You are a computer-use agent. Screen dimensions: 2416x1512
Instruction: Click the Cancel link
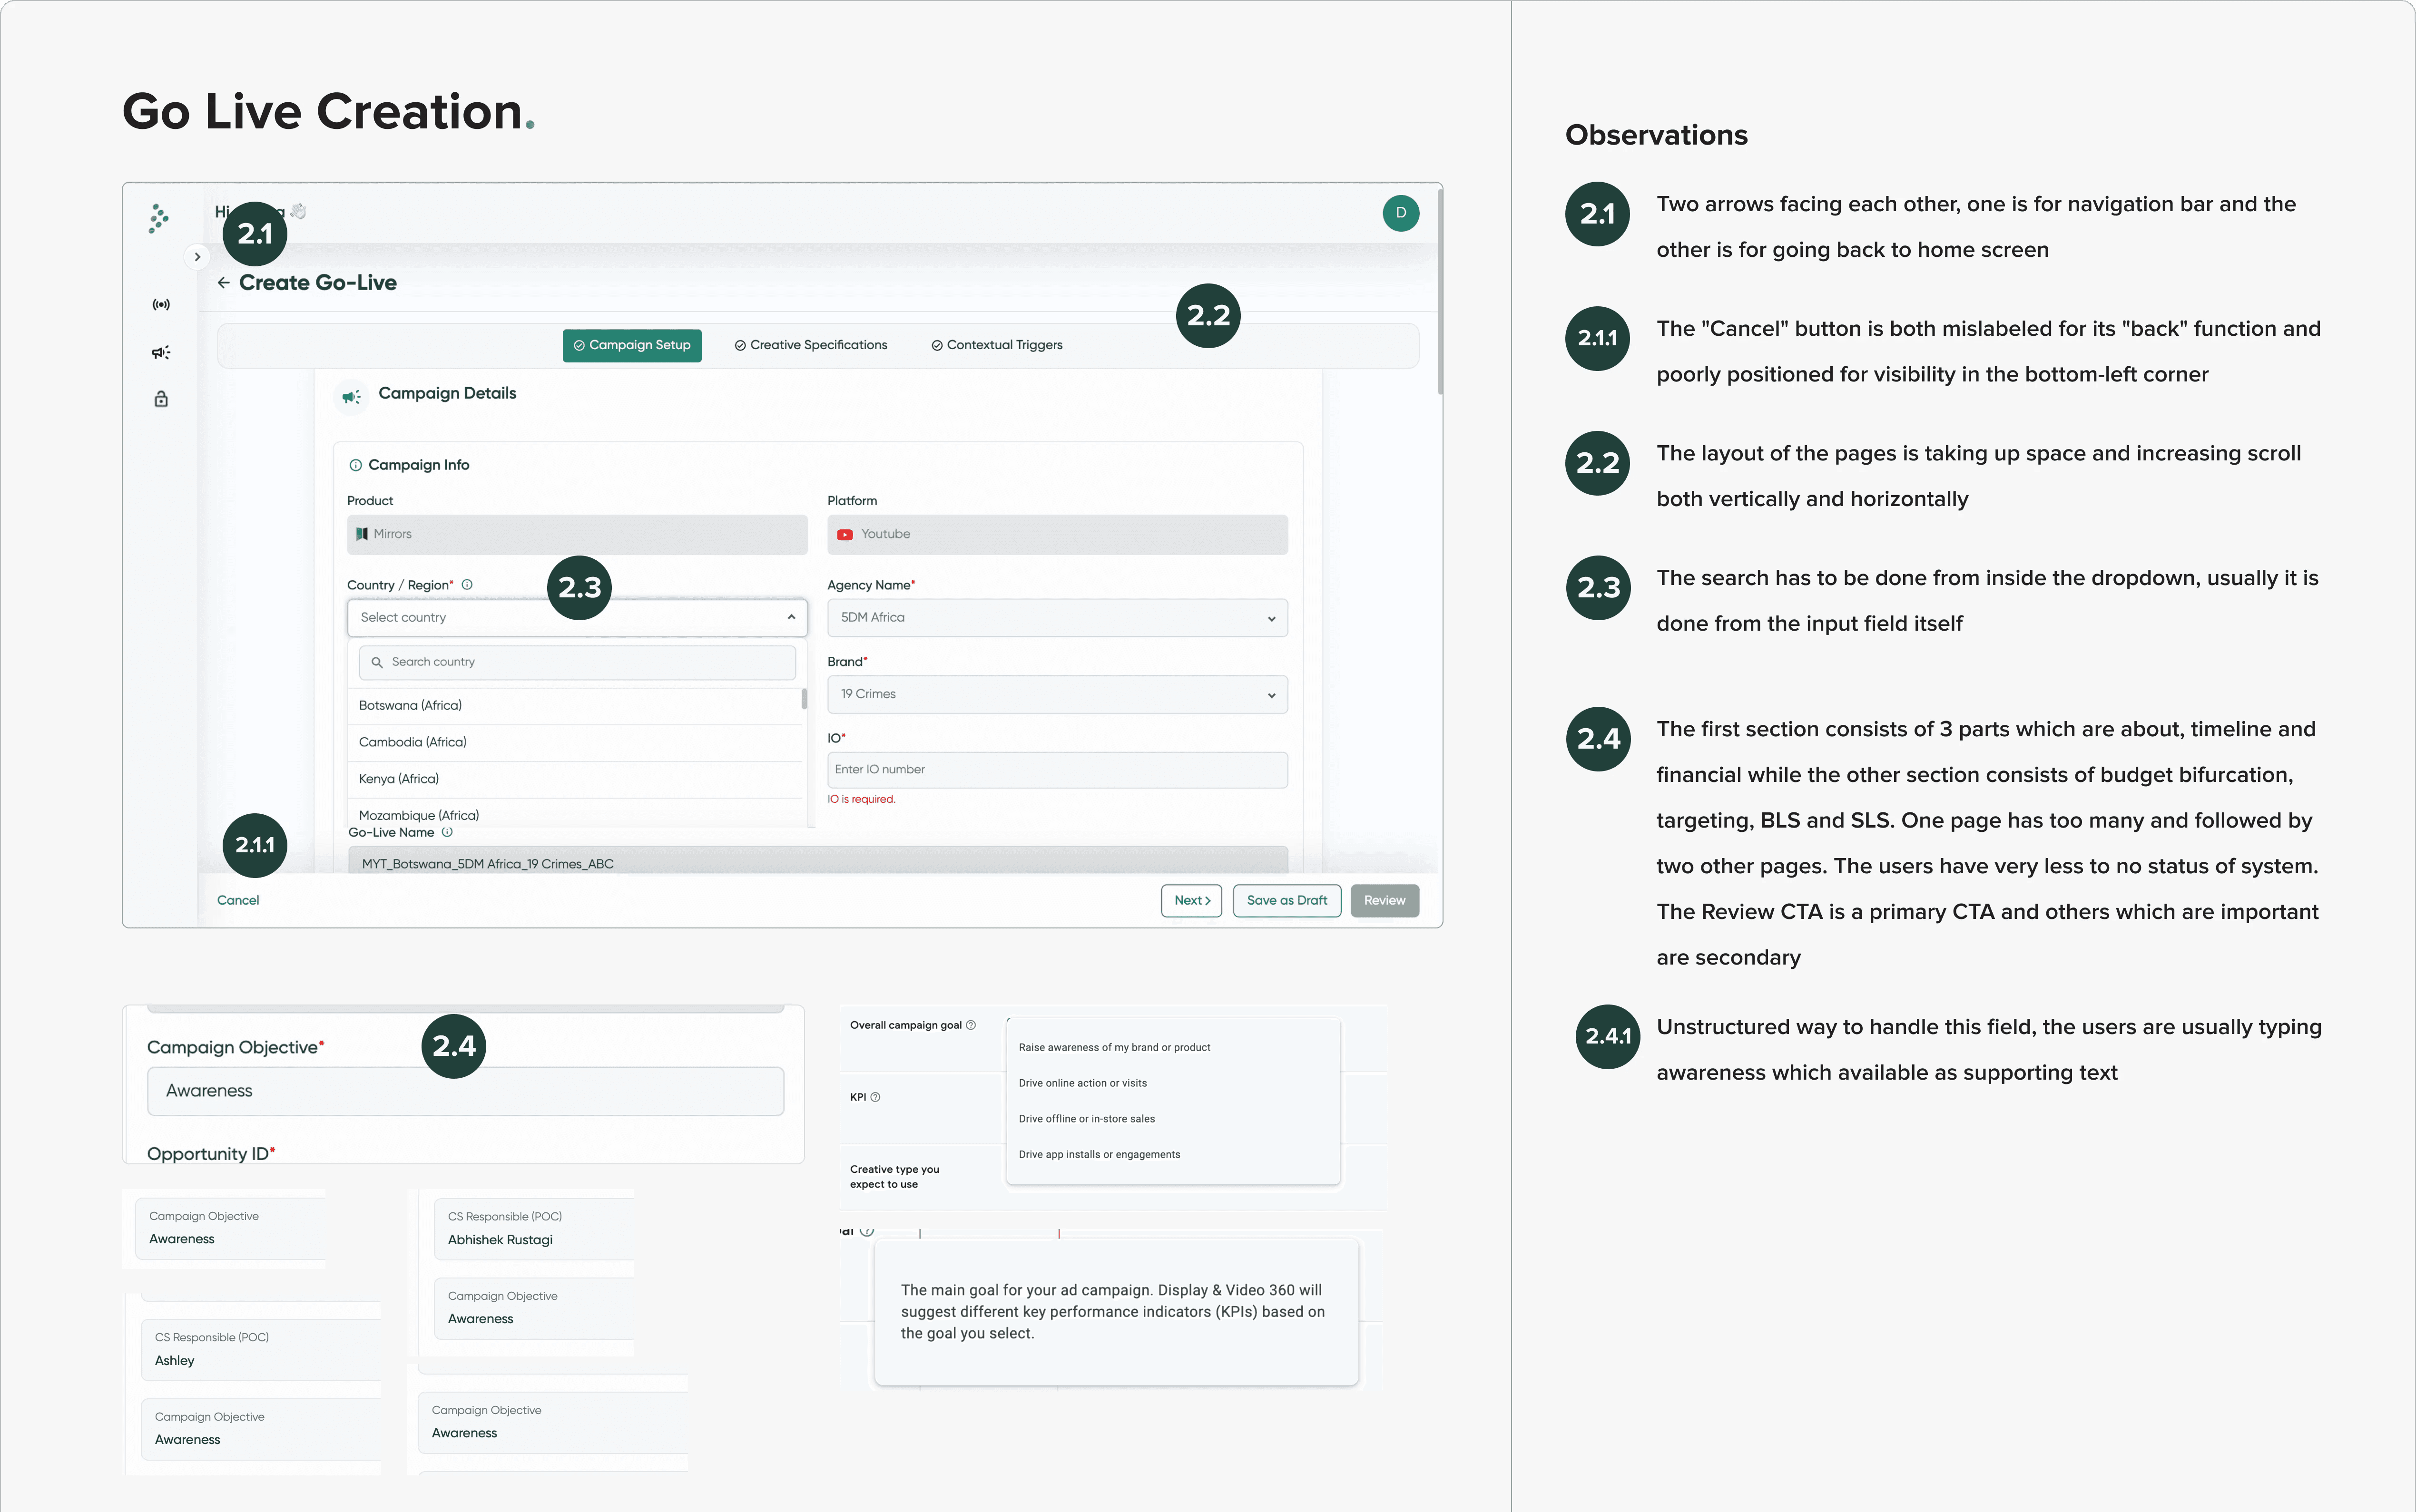click(238, 900)
